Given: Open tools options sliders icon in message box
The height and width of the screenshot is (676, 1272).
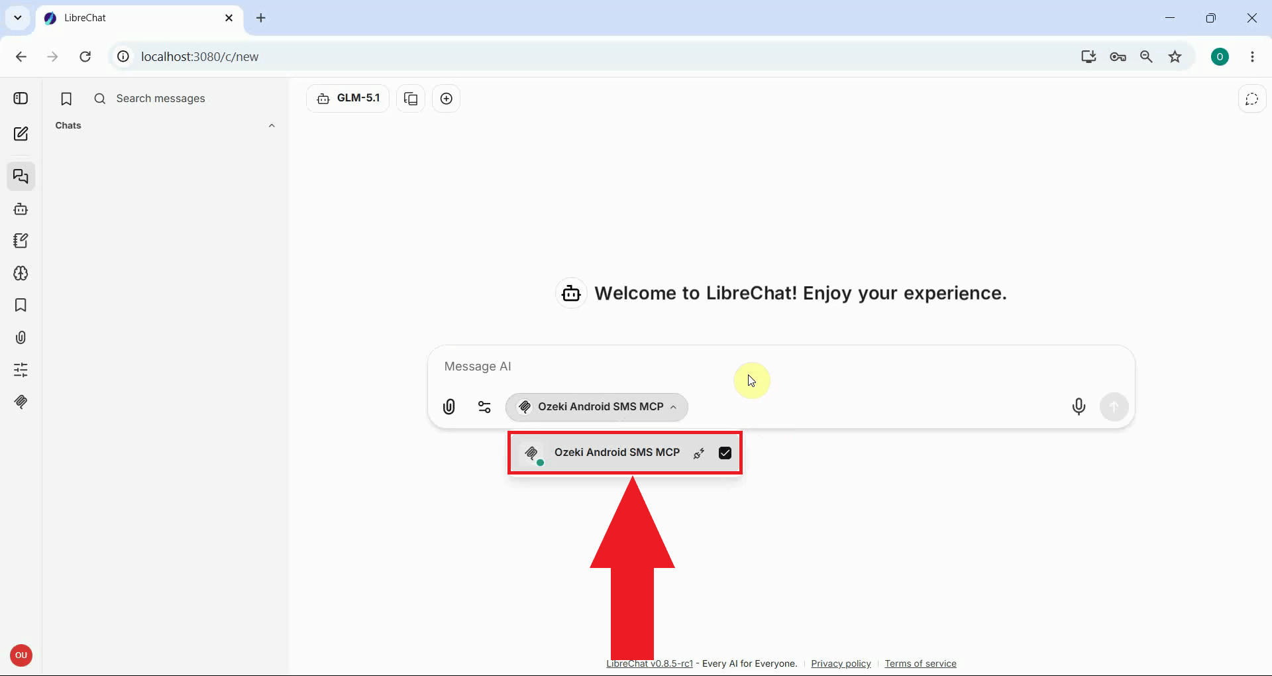Looking at the screenshot, I should tap(484, 407).
